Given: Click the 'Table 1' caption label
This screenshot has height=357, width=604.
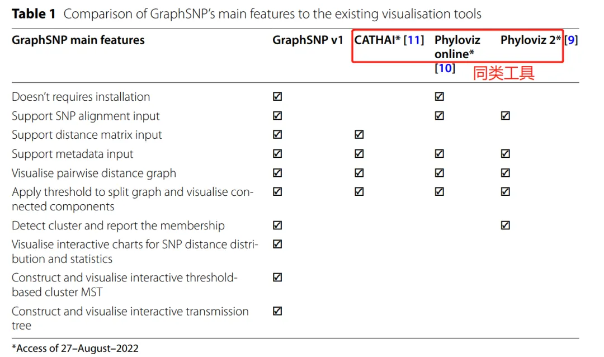Looking at the screenshot, I should (x=34, y=14).
